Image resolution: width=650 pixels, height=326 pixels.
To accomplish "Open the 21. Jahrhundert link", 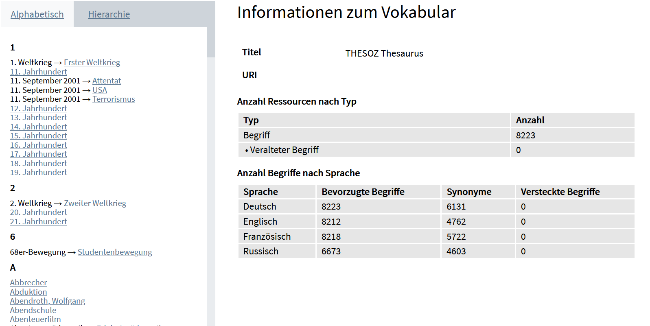I will (39, 222).
